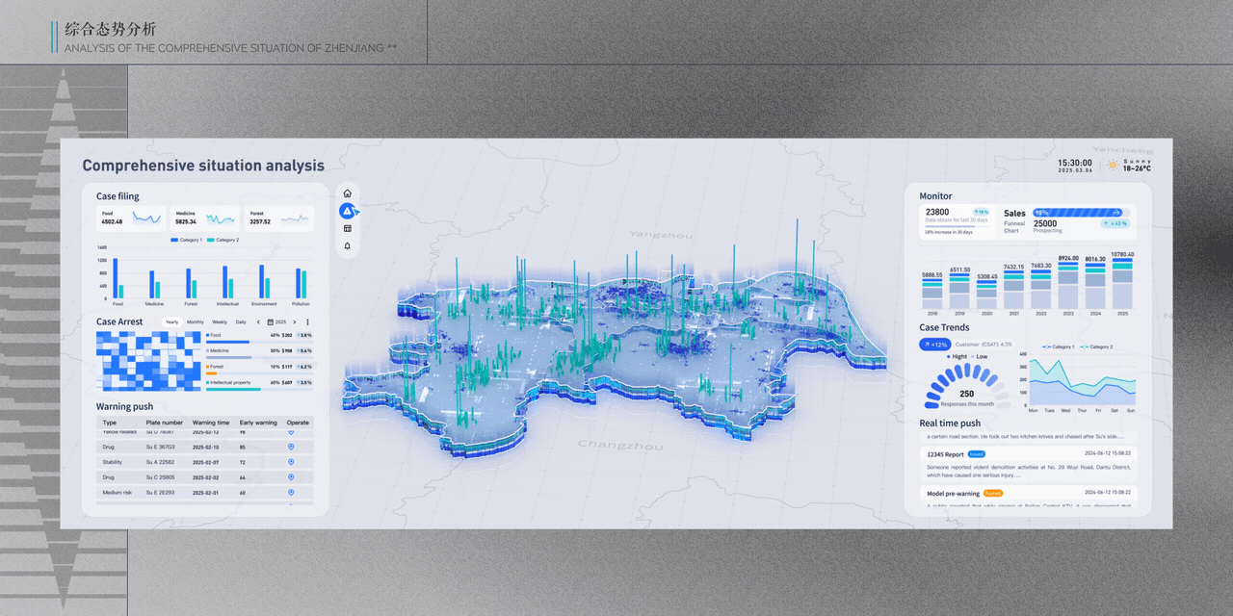Switch Case Arrest to Monthly
Image resolution: width=1233 pixels, height=616 pixels.
click(x=196, y=321)
